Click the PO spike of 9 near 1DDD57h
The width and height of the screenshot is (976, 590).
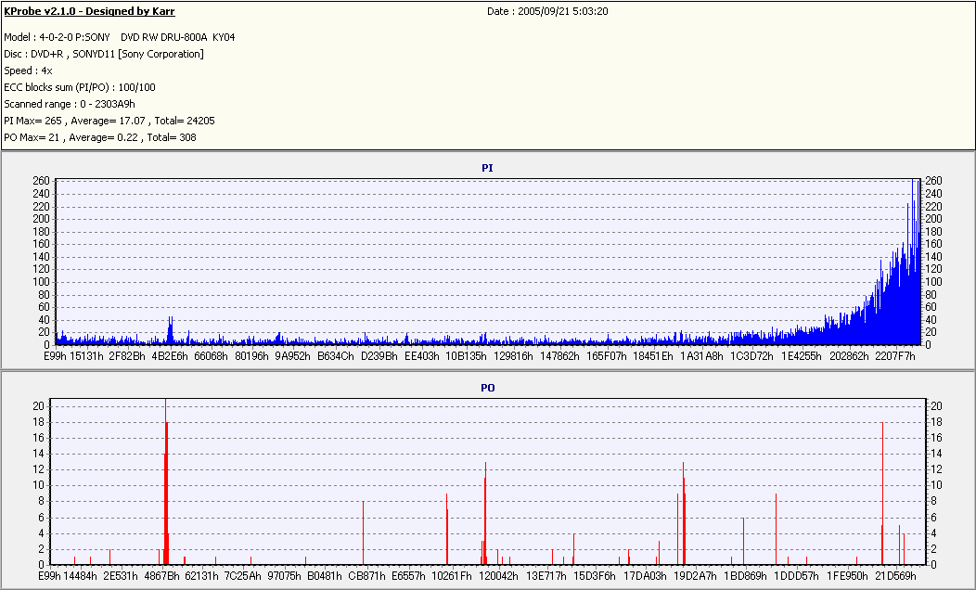click(777, 529)
